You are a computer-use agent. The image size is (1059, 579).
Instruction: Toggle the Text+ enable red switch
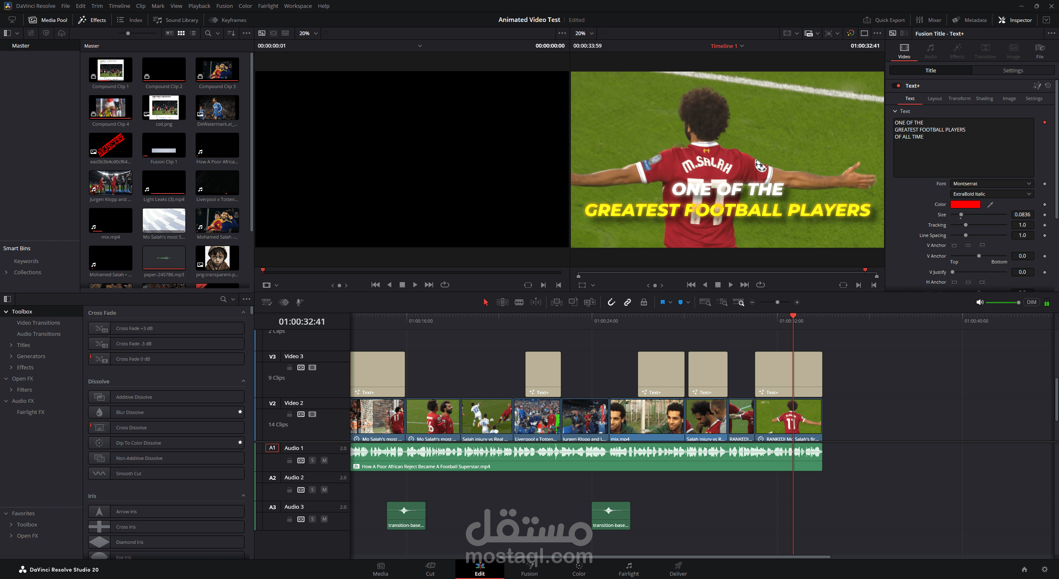coord(897,86)
